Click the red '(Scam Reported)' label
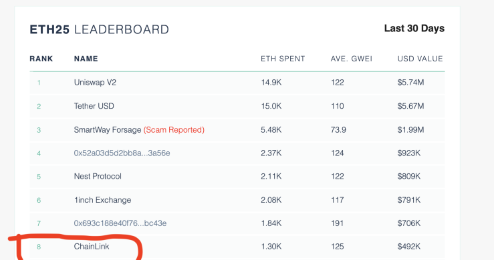 pos(174,130)
